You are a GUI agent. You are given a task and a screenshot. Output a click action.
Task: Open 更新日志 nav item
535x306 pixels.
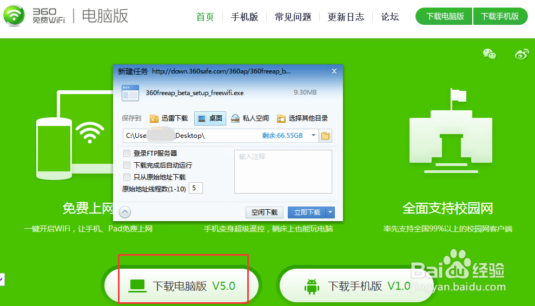tap(346, 17)
